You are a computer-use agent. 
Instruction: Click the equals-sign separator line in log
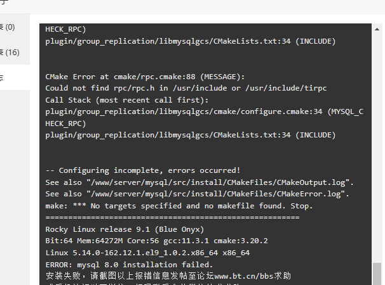[x=172, y=217]
